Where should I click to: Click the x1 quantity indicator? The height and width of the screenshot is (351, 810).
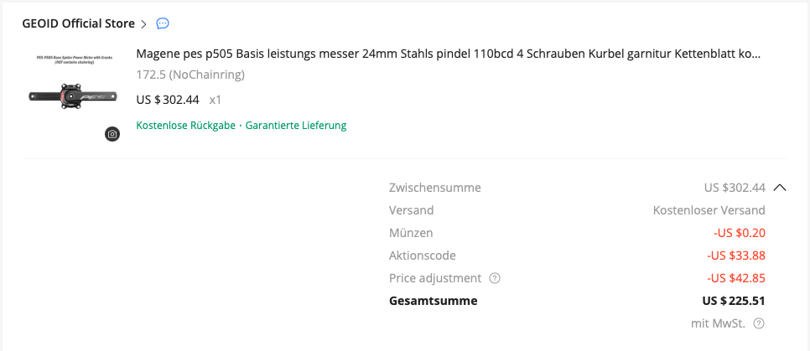[215, 100]
